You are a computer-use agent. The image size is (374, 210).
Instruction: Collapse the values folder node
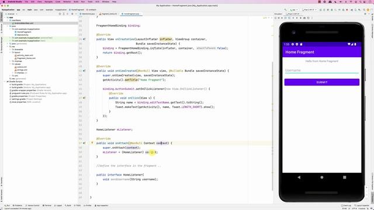point(11,64)
